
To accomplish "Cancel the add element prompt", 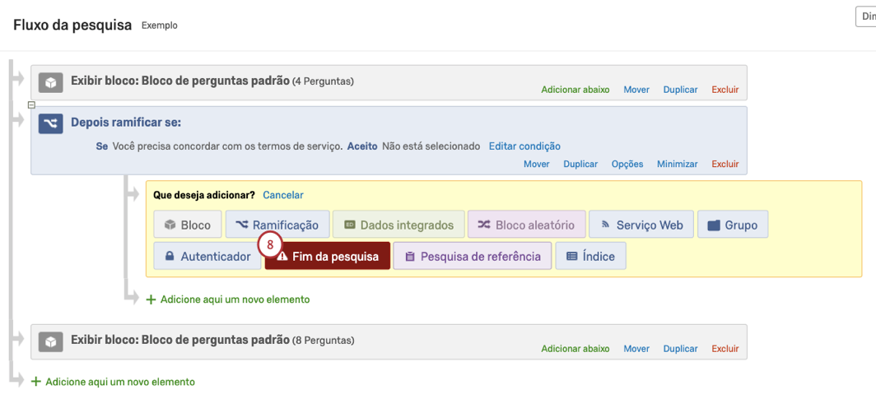I will (283, 195).
